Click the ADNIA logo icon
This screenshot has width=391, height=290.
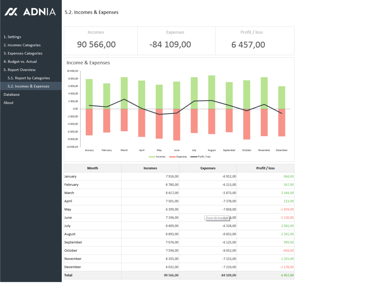tap(11, 12)
